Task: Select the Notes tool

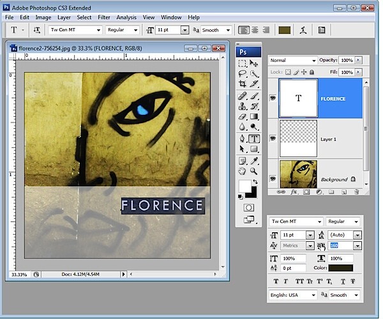Action: pos(243,161)
